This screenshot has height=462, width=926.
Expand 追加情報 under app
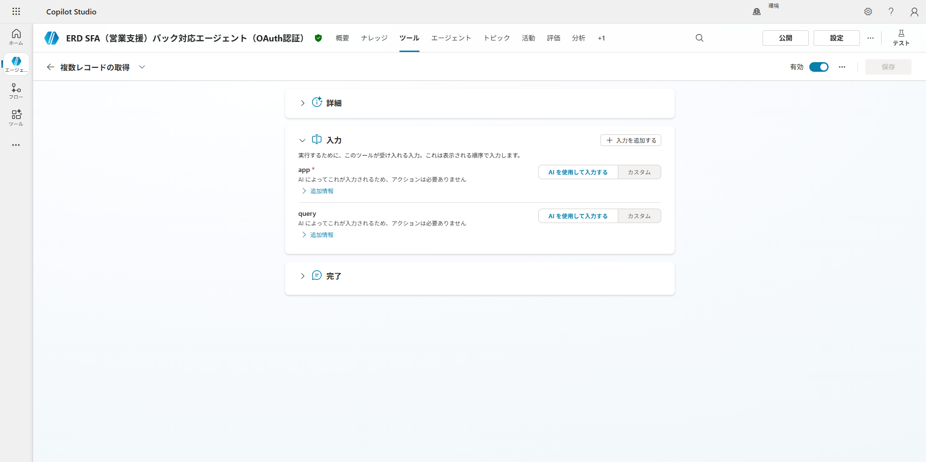pos(317,191)
